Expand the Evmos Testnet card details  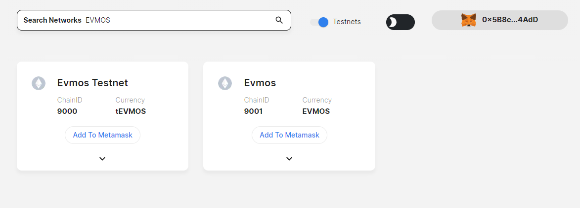[102, 159]
